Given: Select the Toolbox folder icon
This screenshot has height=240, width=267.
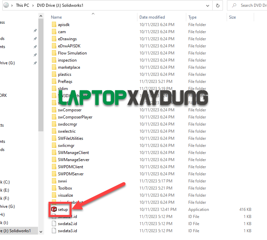Looking at the screenshot, I should (x=54, y=188).
